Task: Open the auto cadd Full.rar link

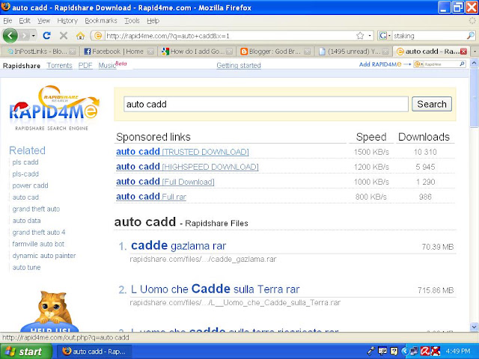Action: pos(151,197)
